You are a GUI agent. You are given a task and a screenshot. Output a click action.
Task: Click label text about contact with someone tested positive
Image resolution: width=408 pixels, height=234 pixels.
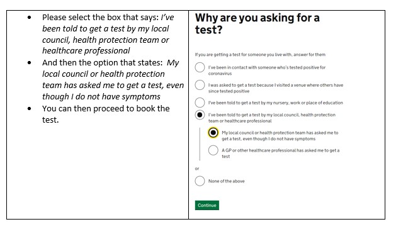point(267,70)
